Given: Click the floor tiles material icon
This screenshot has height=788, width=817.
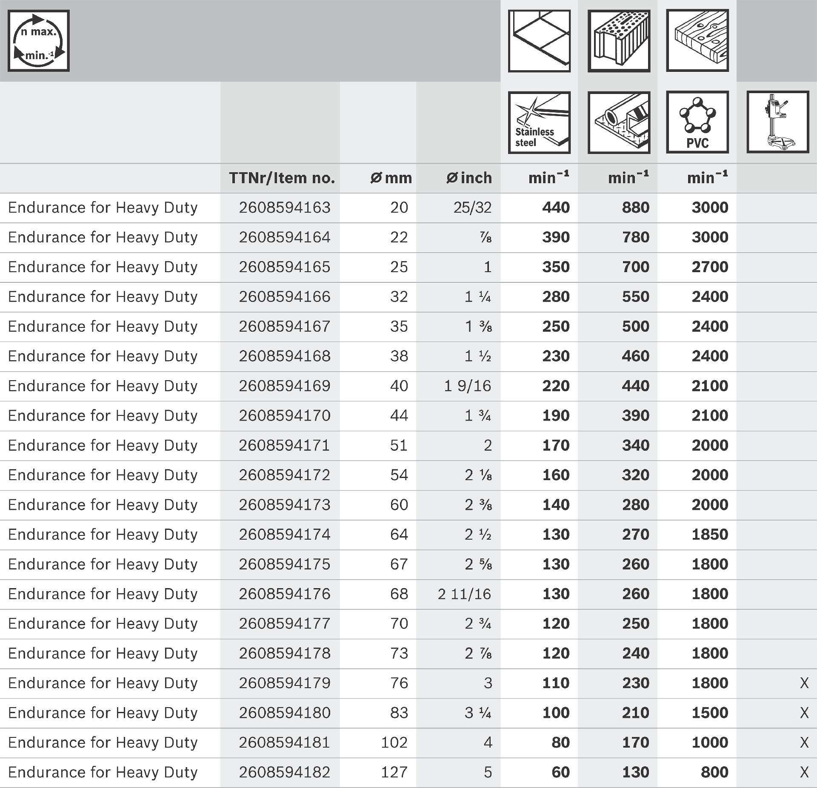Looking at the screenshot, I should coord(539,41).
